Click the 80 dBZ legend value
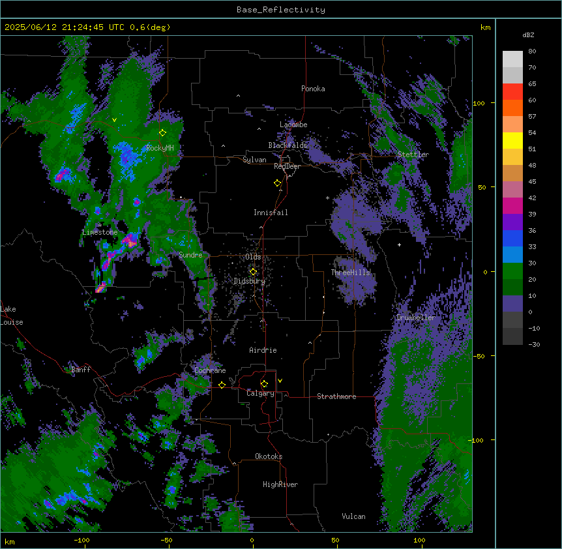 tap(532, 52)
